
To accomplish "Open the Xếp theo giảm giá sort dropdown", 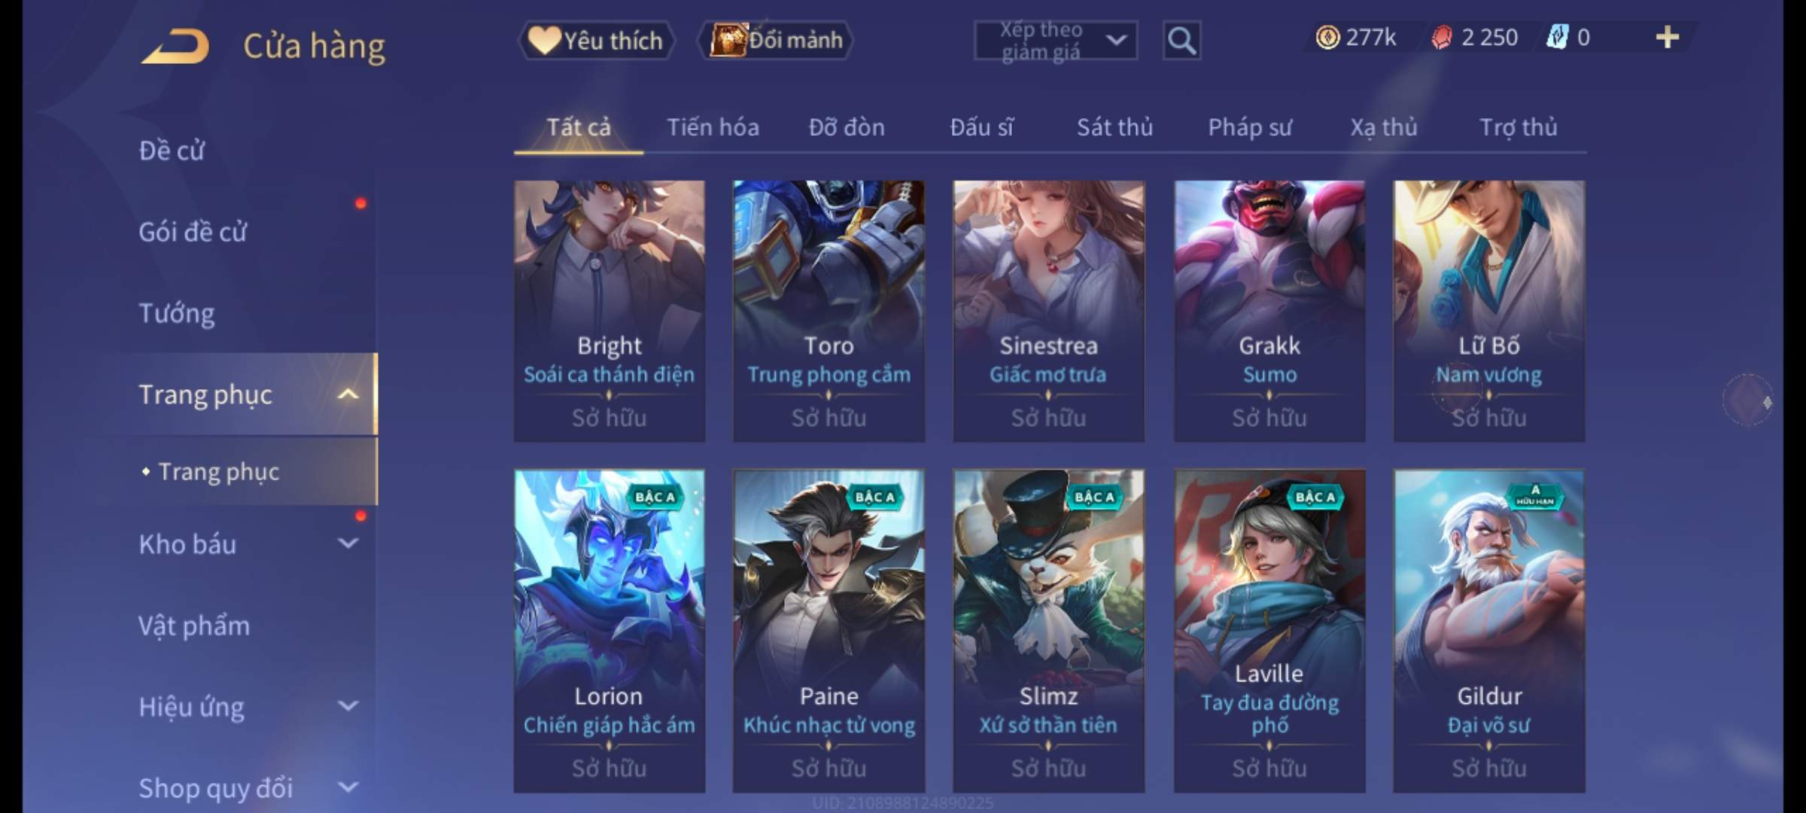I will tap(1056, 41).
